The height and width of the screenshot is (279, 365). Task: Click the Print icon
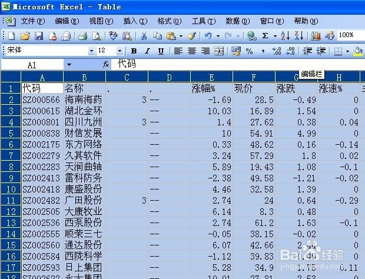click(82, 36)
